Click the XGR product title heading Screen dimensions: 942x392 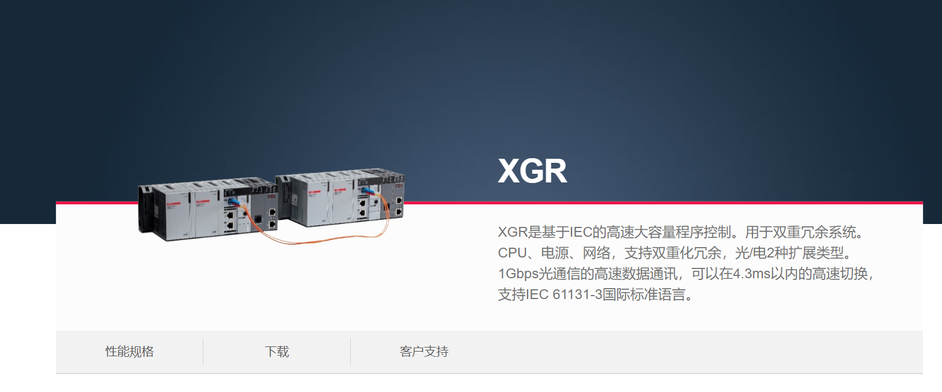(532, 171)
